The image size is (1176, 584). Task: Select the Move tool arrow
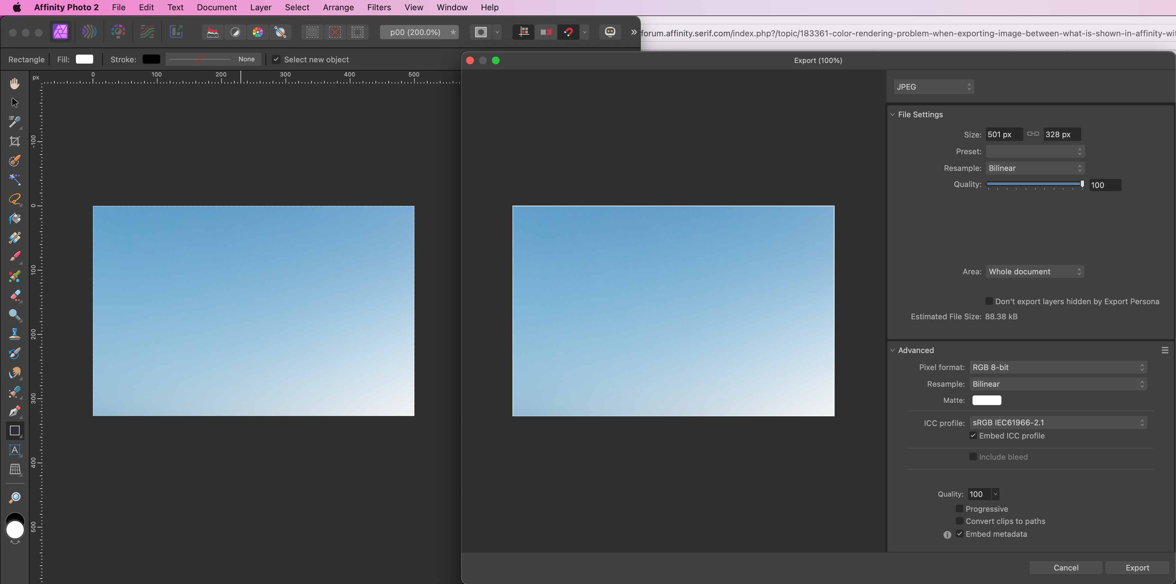[x=14, y=103]
